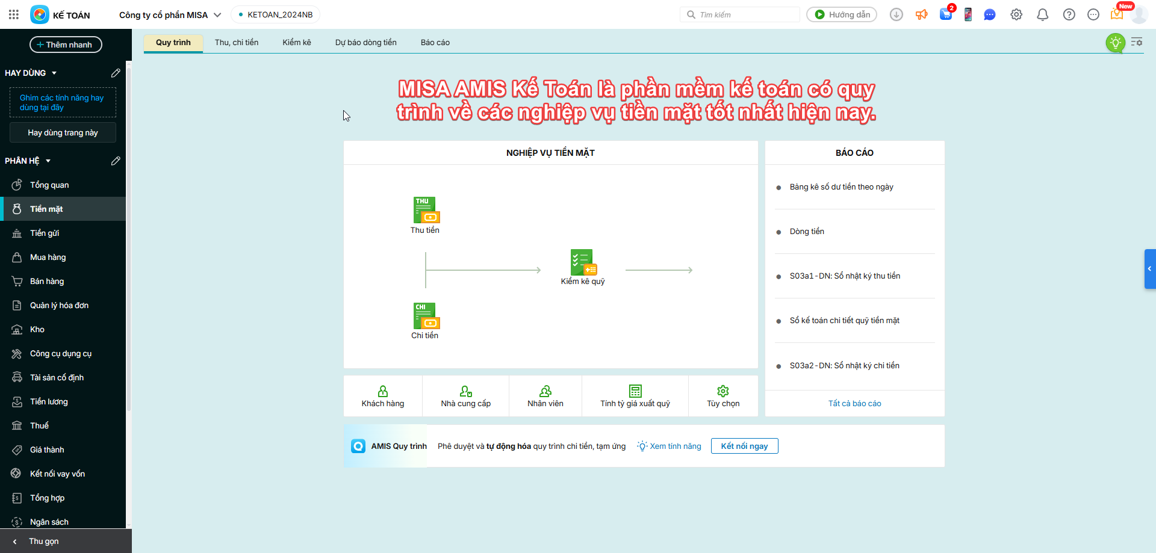1156x553 pixels.
Task: Open Thuế module in sidebar
Action: tap(63, 425)
